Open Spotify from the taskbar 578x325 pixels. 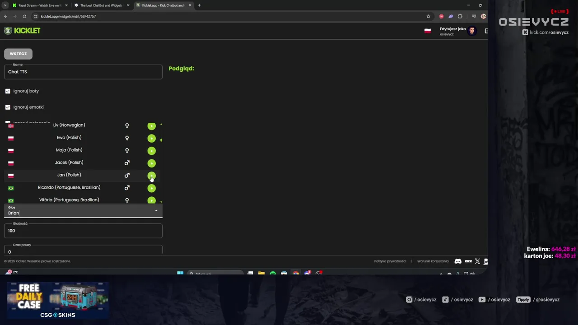[273, 274]
